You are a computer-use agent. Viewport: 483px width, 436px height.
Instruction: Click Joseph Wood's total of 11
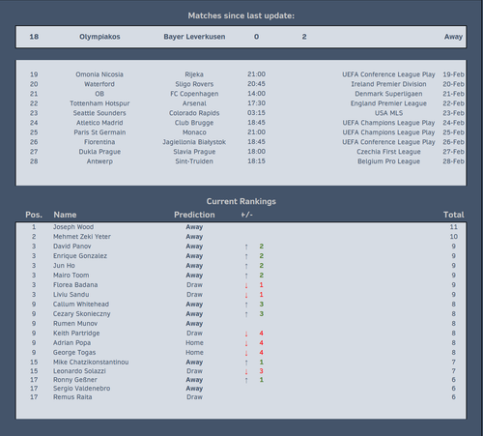pyautogui.click(x=453, y=227)
